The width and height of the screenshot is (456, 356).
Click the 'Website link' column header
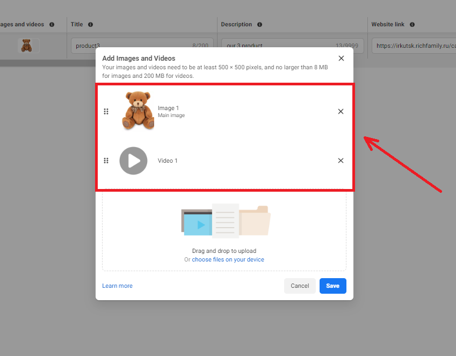pyautogui.click(x=388, y=25)
